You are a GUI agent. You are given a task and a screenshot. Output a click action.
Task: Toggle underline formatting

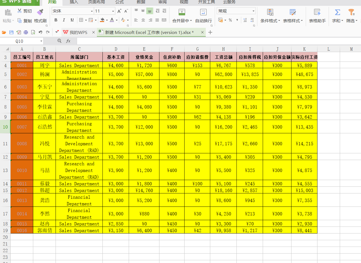pyautogui.click(x=72, y=20)
